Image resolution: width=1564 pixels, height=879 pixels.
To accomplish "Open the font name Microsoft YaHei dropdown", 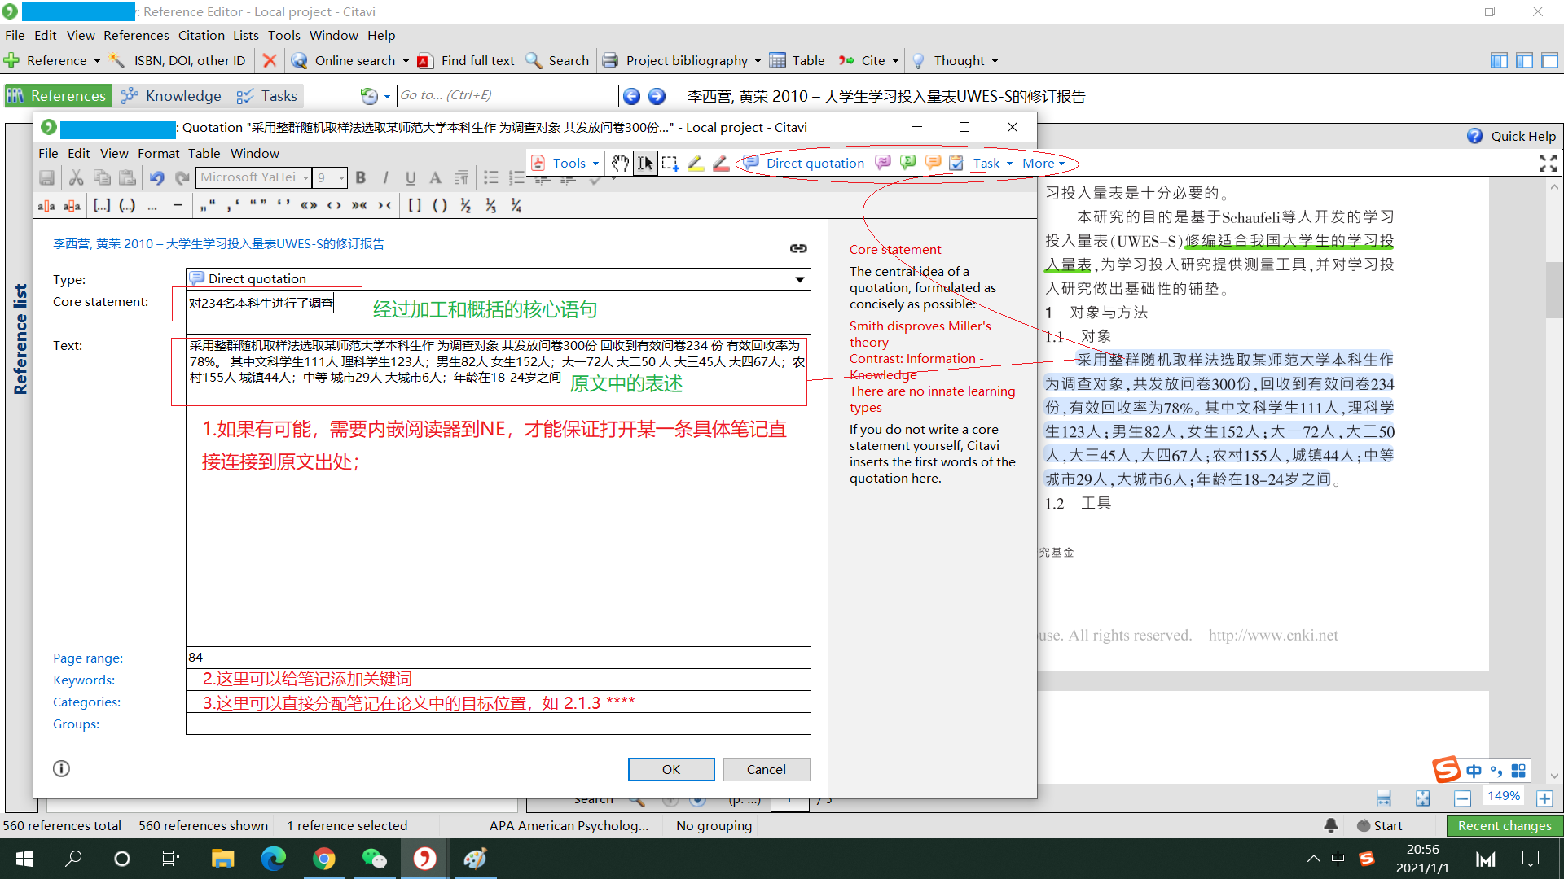I will point(305,177).
